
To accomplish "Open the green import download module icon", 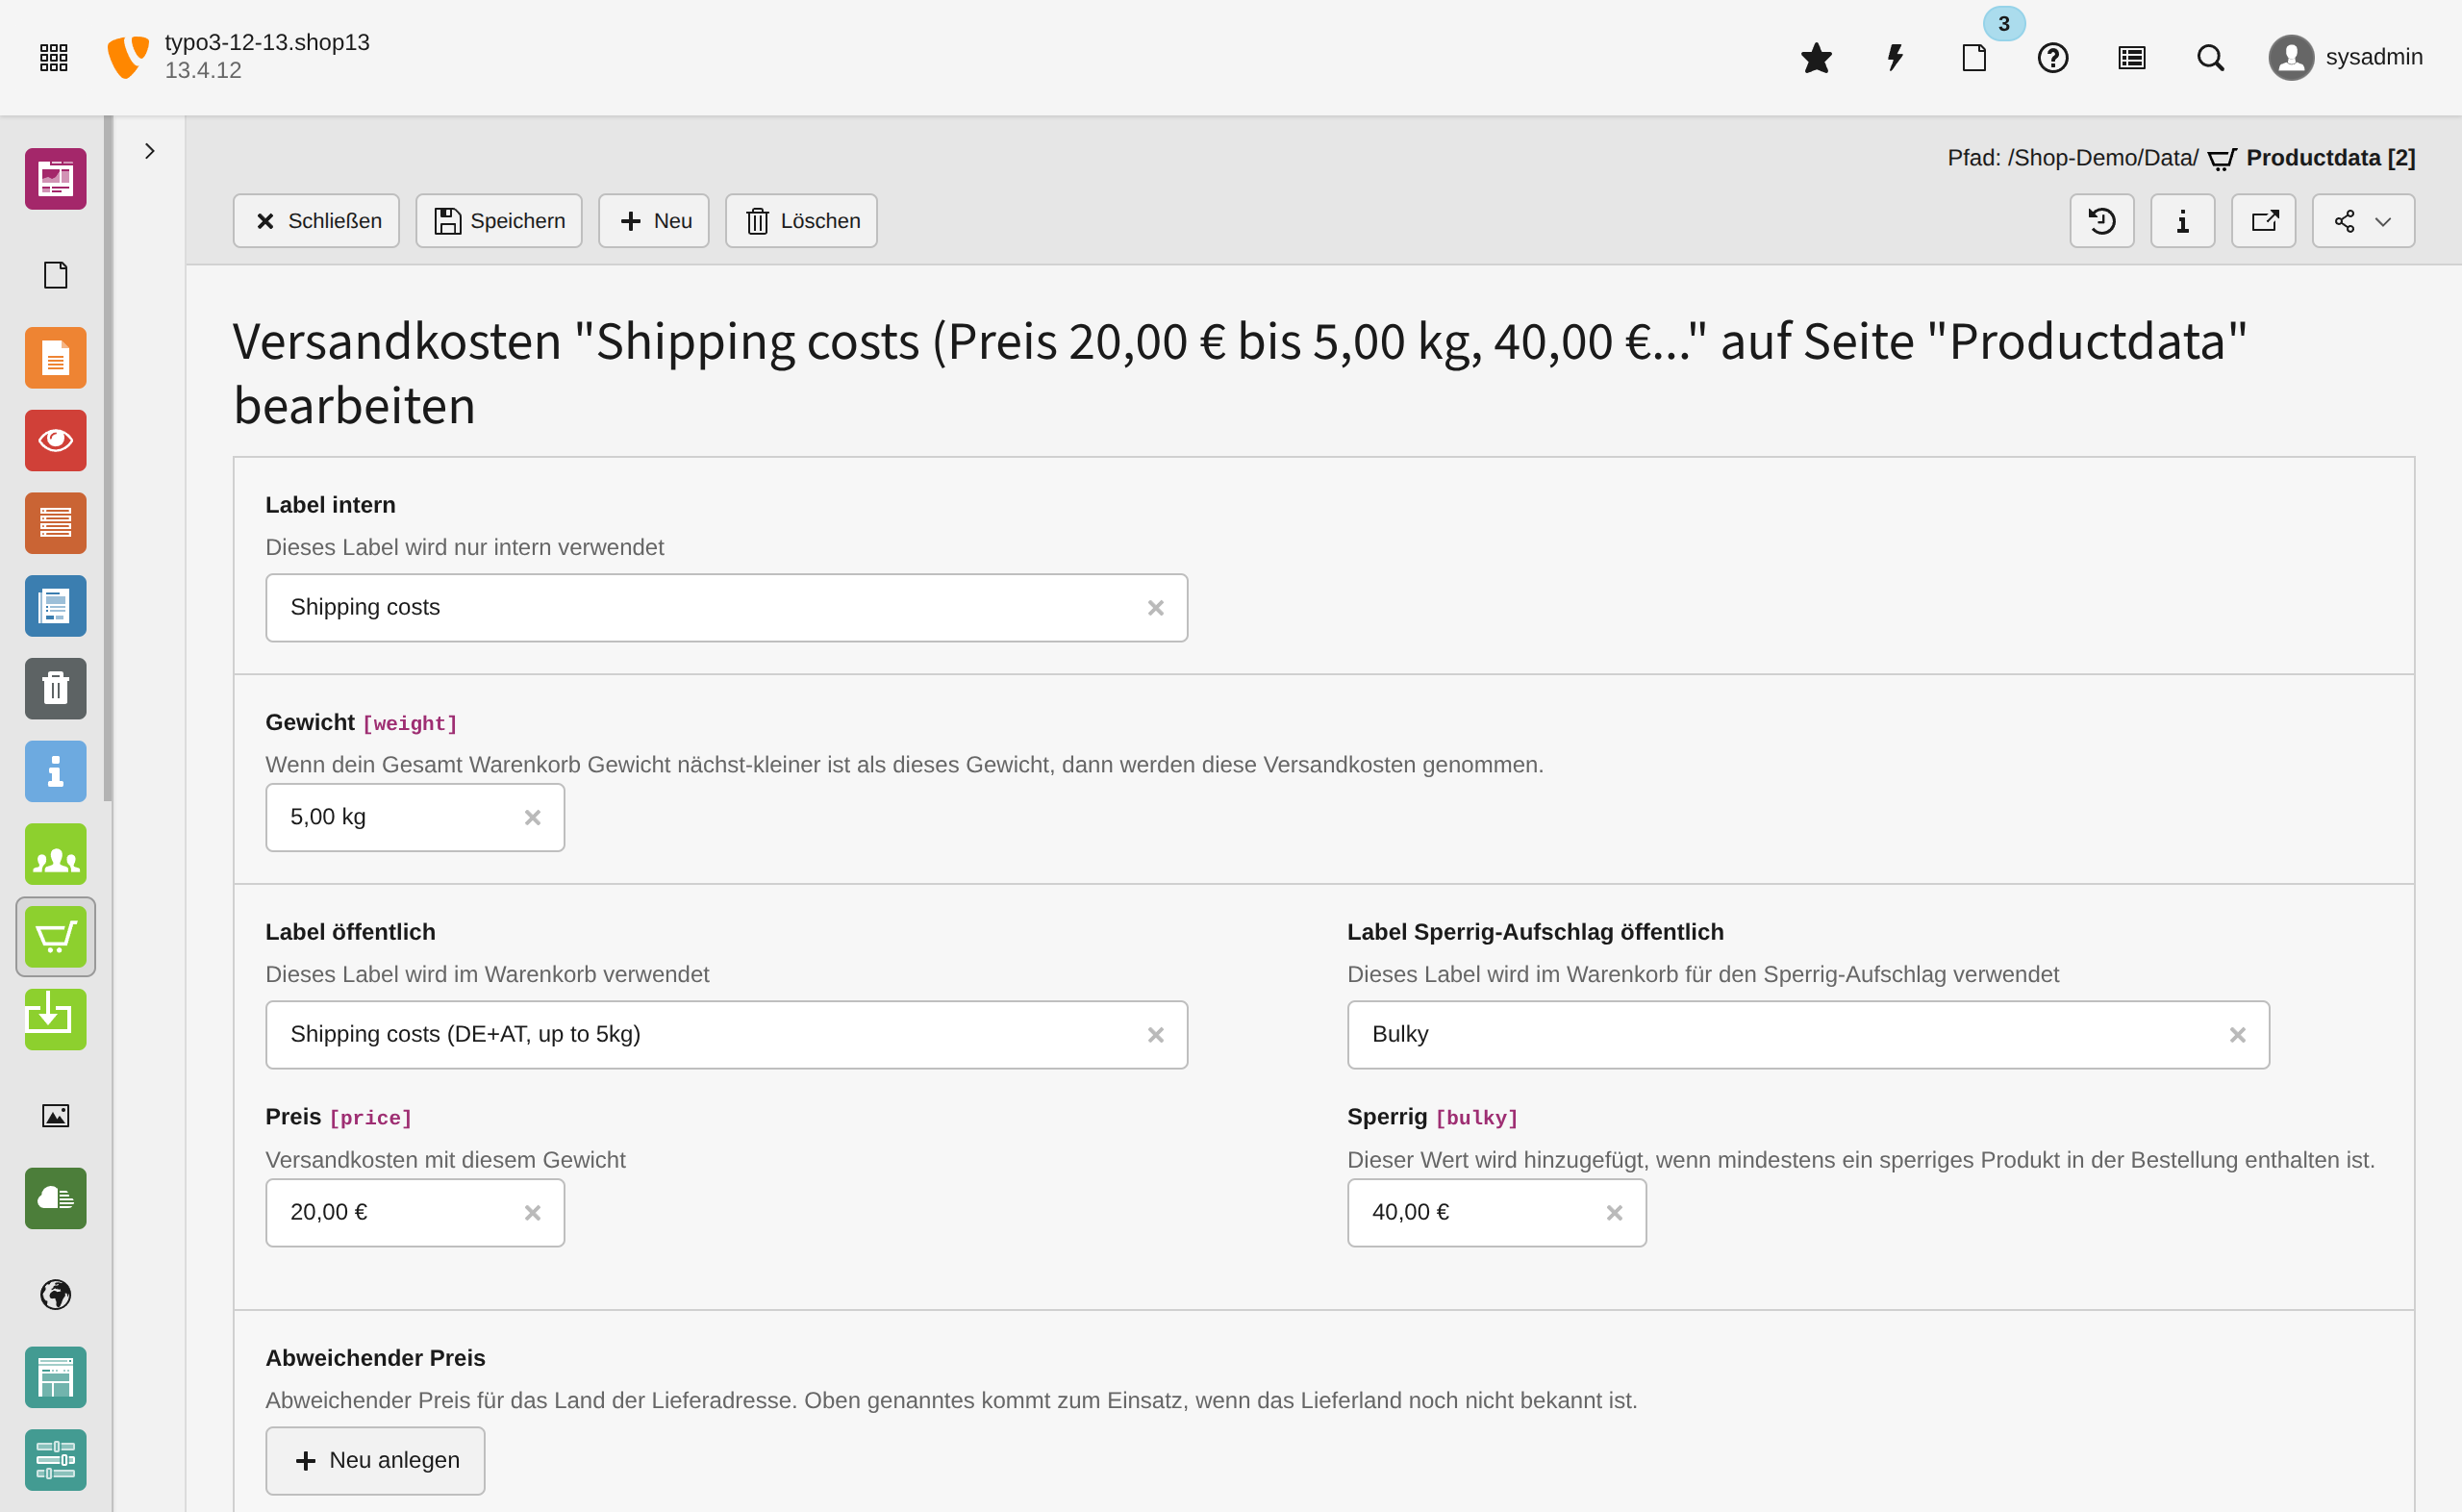I will 55,1019.
